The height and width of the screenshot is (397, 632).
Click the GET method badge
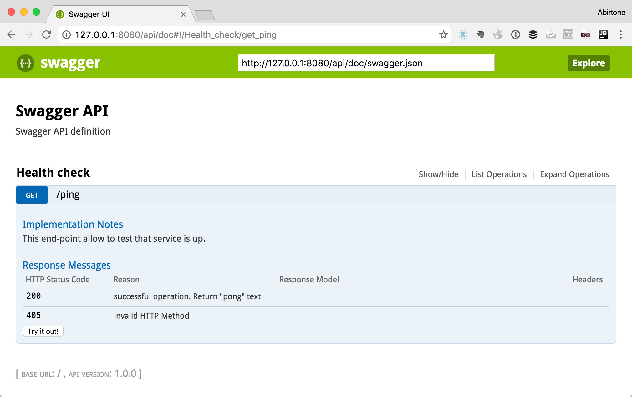tap(32, 195)
